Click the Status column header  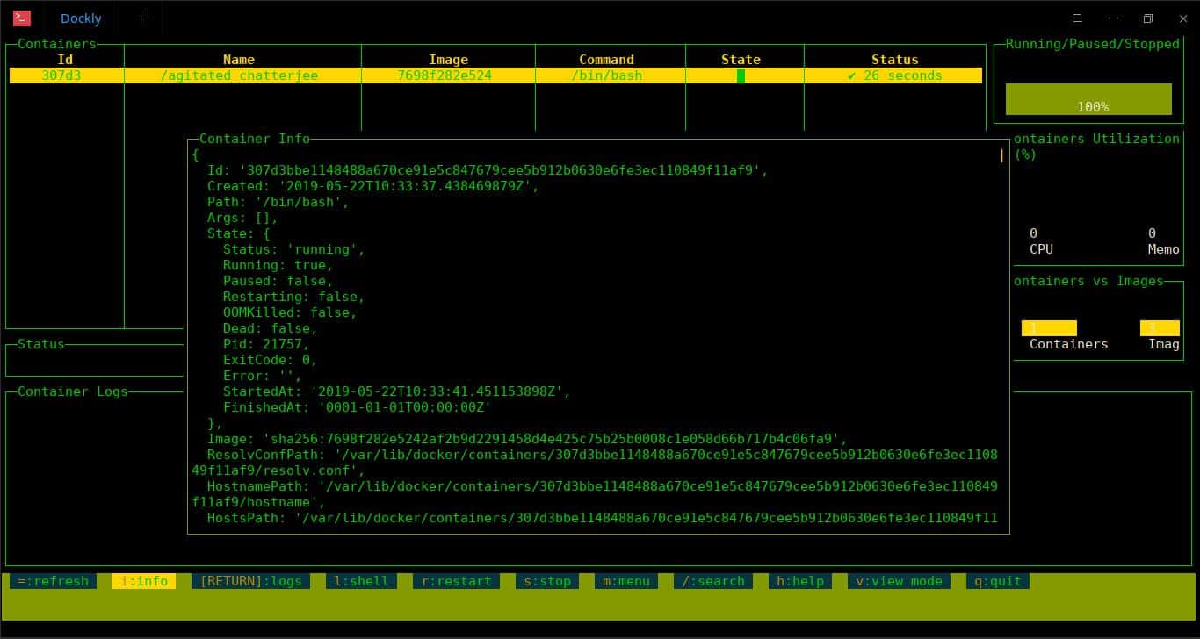(894, 60)
